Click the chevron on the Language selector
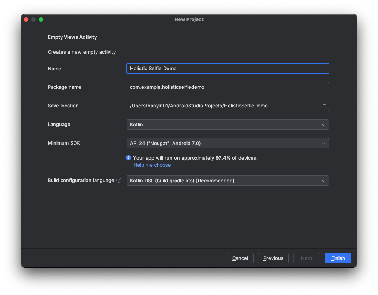Image resolution: width=378 pixels, height=295 pixels. point(324,125)
